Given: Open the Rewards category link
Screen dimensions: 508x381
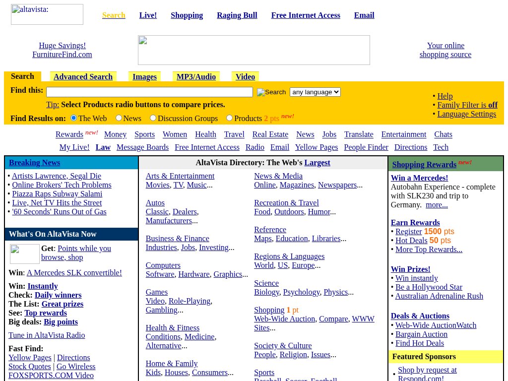Looking at the screenshot, I should (69, 134).
